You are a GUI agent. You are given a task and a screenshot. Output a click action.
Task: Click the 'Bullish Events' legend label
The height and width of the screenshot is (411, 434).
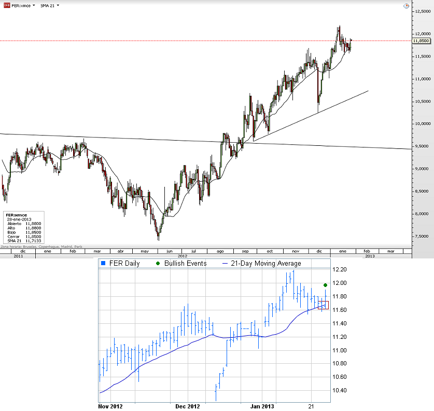(x=186, y=264)
